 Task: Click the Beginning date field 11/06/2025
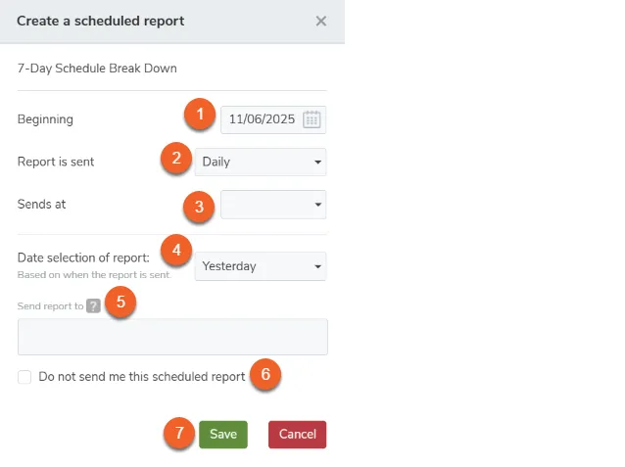coord(273,119)
